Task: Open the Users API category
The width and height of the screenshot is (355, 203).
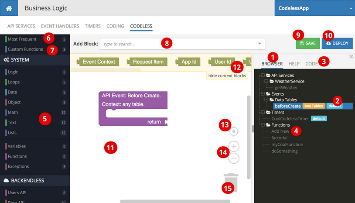Action: pyautogui.click(x=35, y=193)
